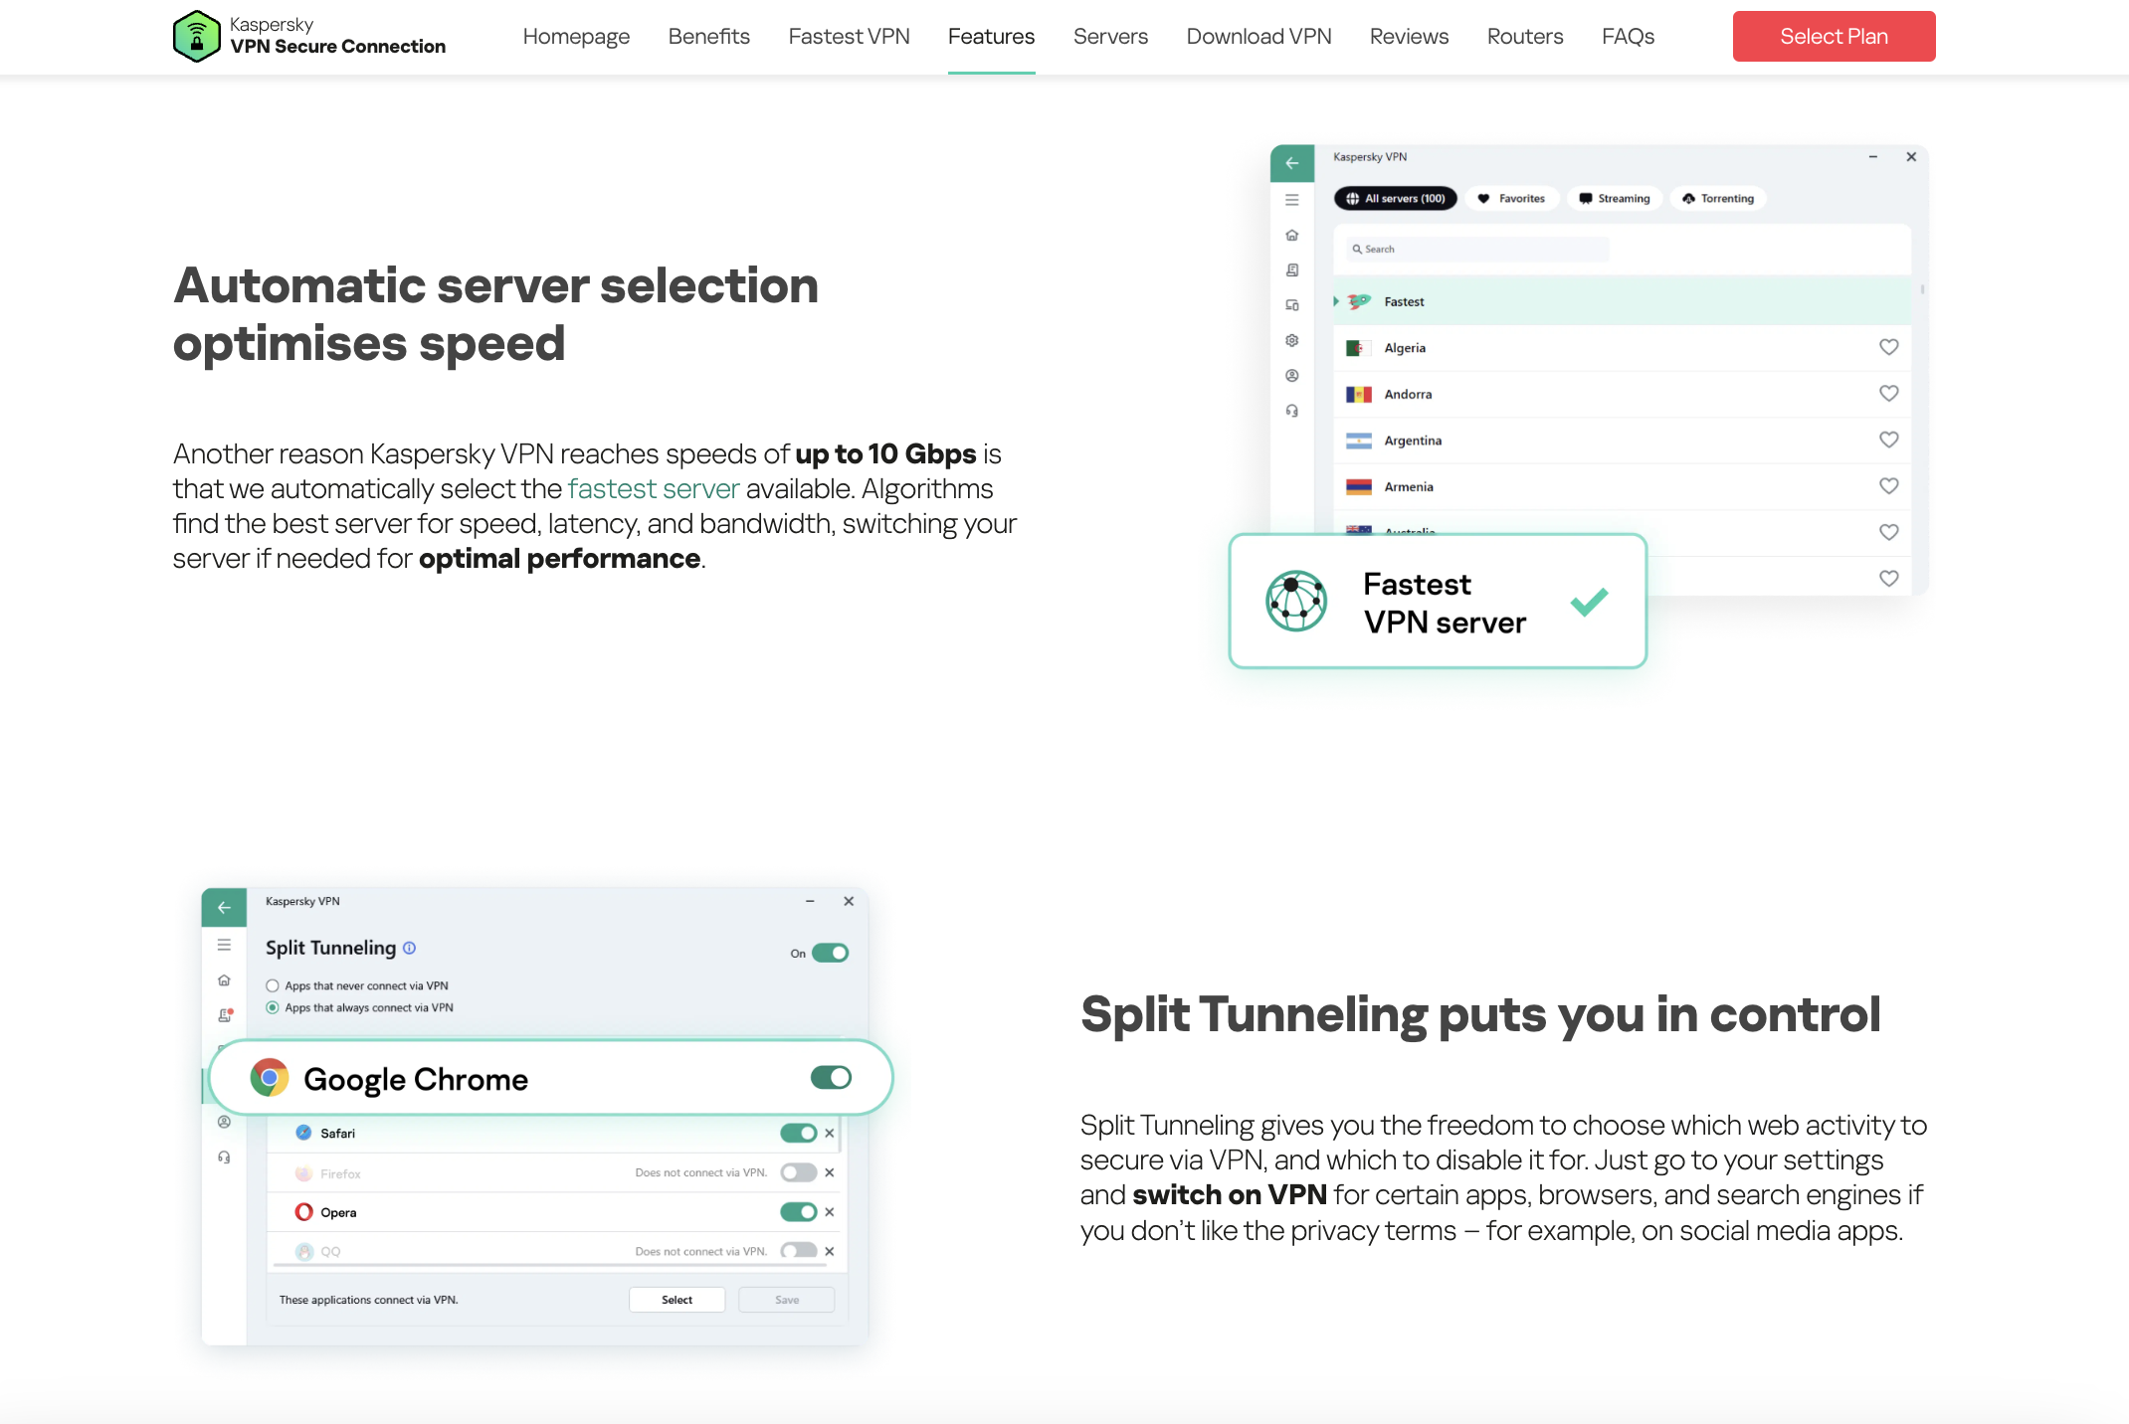Click the Google Chrome icon

pyautogui.click(x=269, y=1078)
